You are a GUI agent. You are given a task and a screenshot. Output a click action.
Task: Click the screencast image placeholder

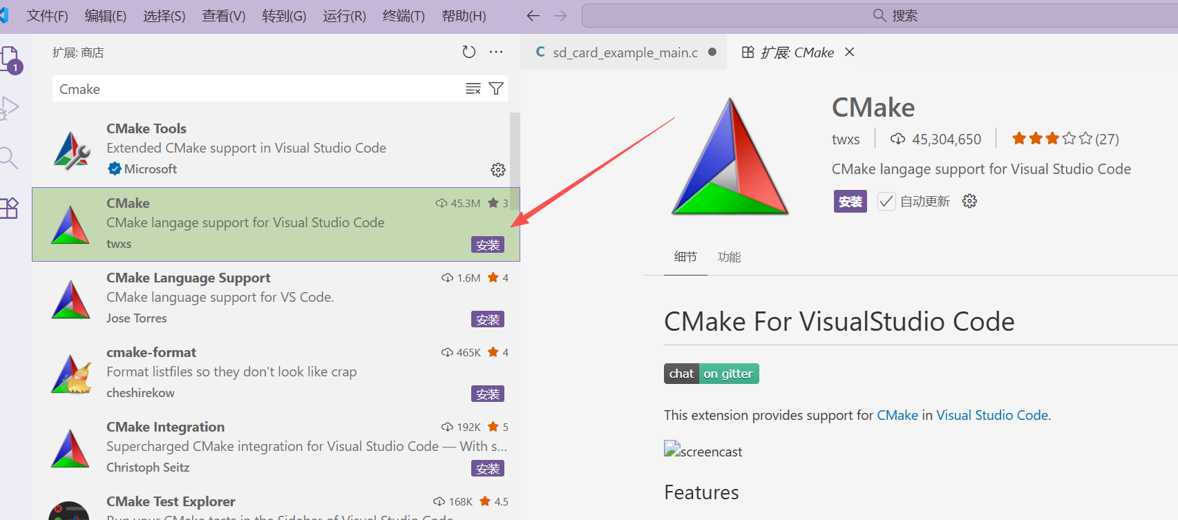(x=703, y=451)
